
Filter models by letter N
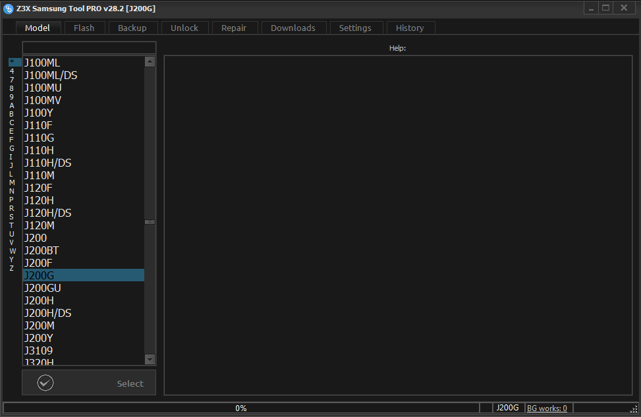tap(12, 191)
